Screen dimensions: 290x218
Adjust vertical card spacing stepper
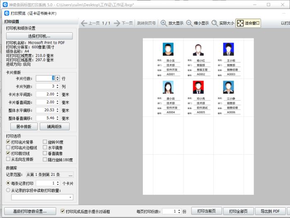[x=58, y=102]
